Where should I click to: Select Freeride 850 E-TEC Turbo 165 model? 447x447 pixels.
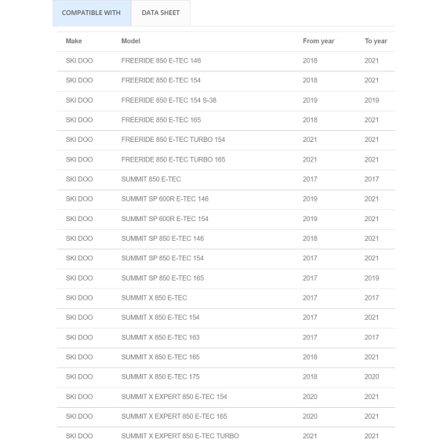173,160
